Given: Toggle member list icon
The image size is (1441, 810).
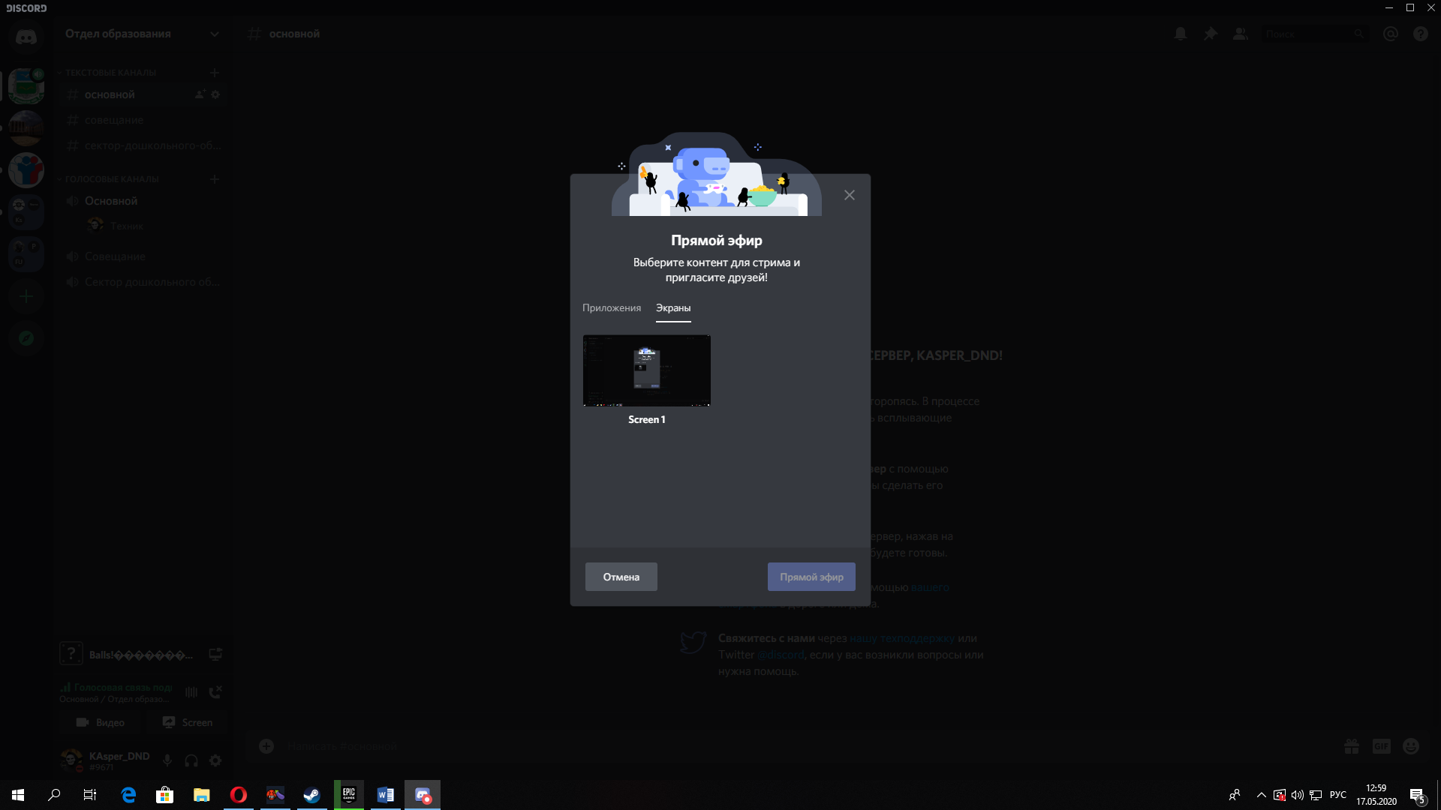Looking at the screenshot, I should pyautogui.click(x=1241, y=34).
